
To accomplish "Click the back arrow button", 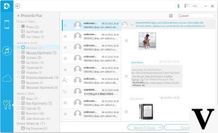I will tap(18, 6).
